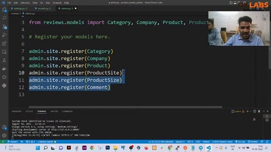Split the terminal panel
Screen dimensions: 271x152
click(254, 111)
